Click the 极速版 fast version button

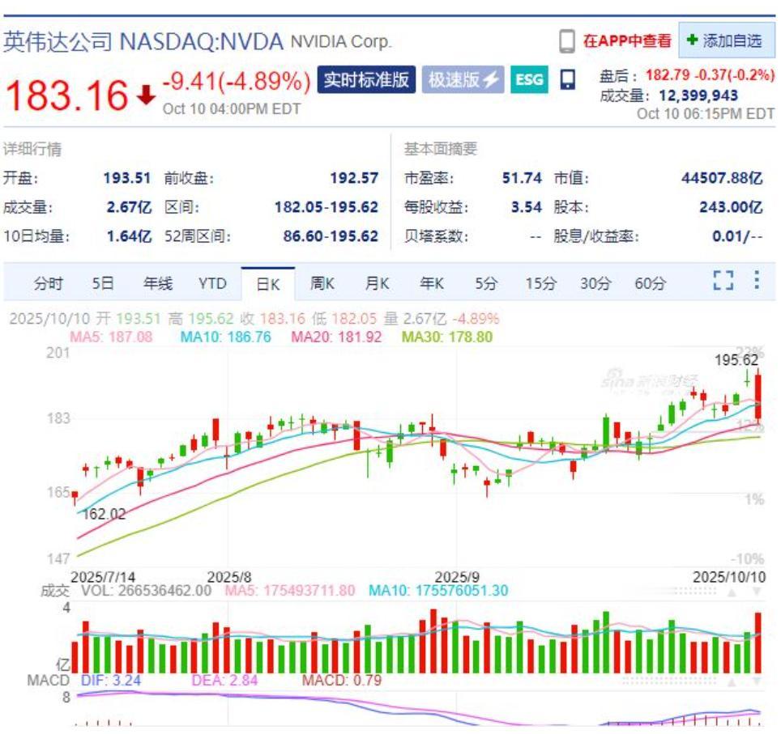point(463,79)
